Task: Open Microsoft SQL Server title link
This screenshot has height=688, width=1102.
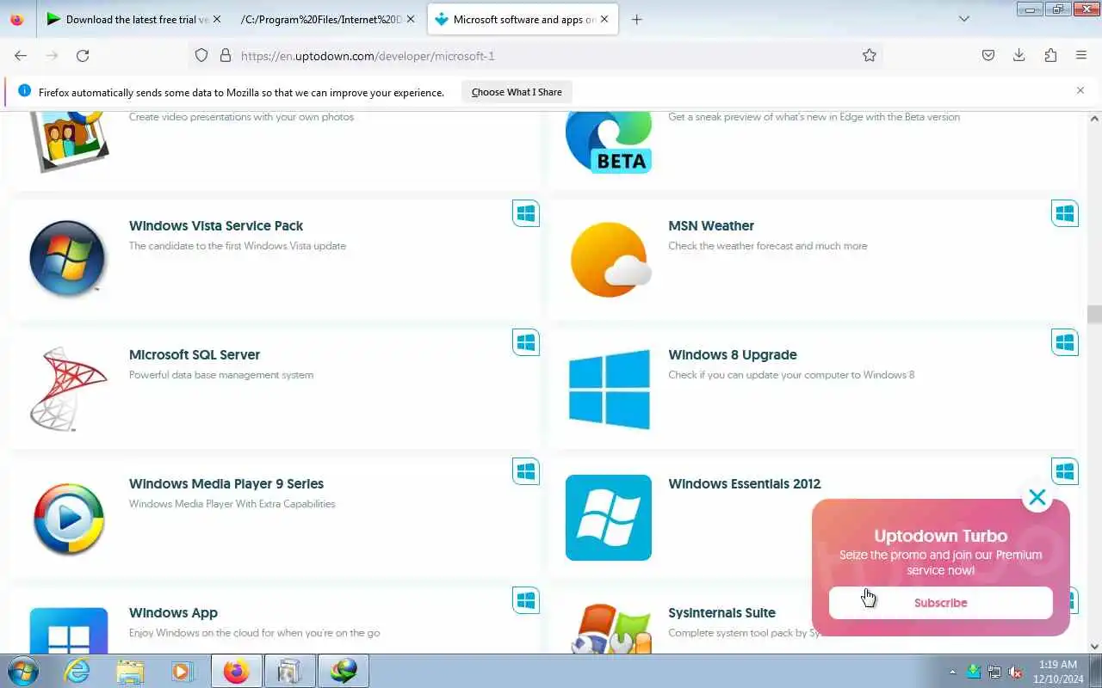Action: tap(195, 354)
